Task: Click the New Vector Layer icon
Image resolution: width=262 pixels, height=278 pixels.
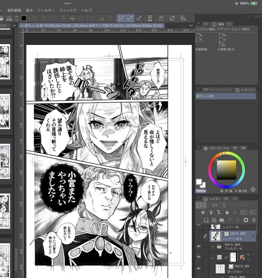Action: 214,220
